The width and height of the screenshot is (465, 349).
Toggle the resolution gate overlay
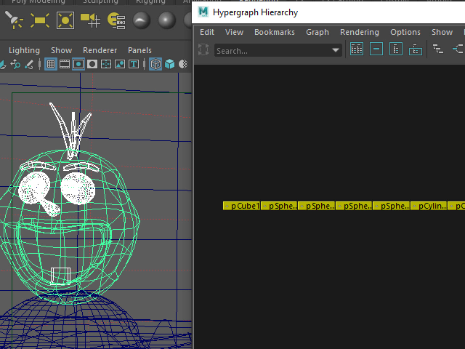[78, 65]
